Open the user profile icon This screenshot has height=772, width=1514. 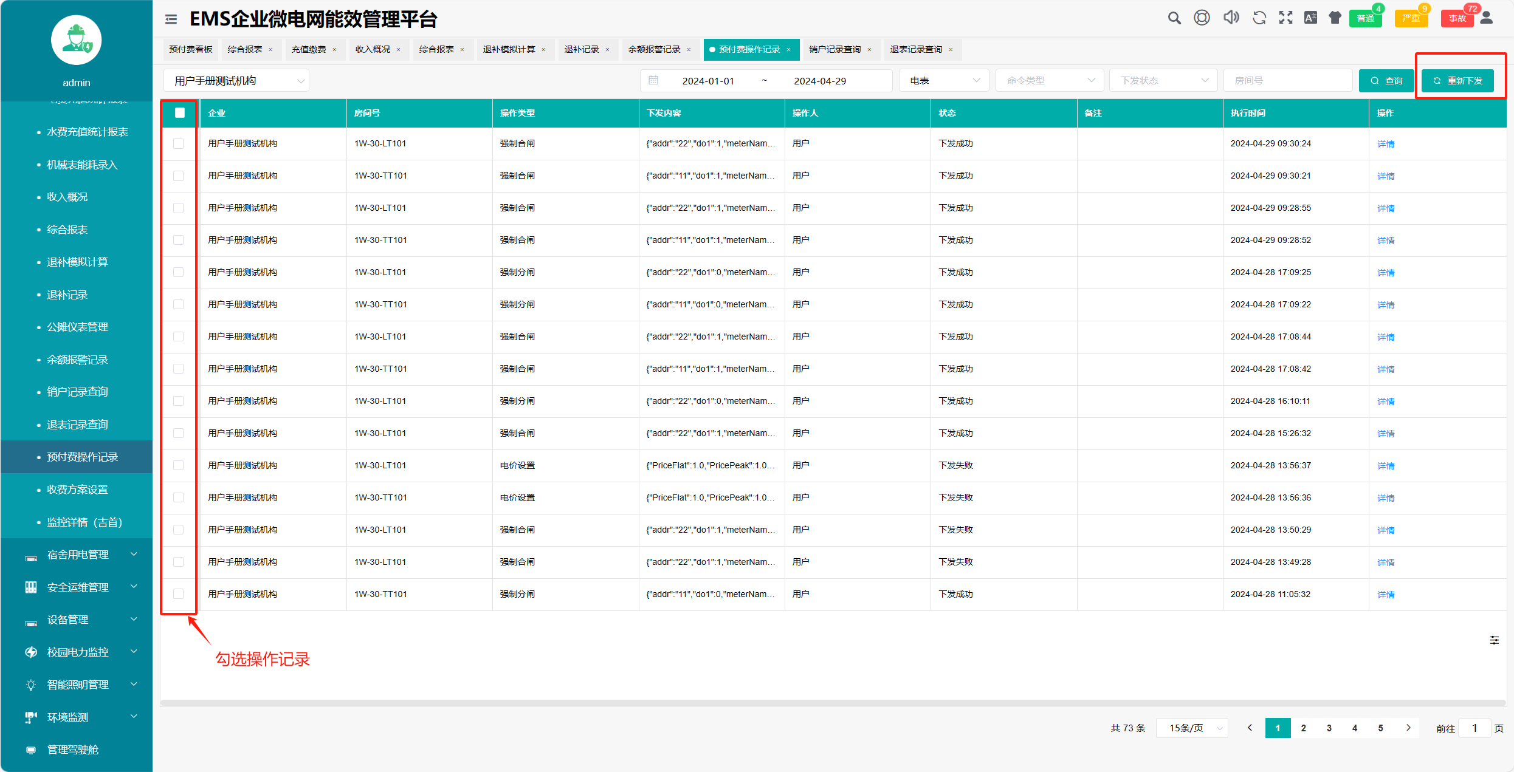[x=1487, y=18]
